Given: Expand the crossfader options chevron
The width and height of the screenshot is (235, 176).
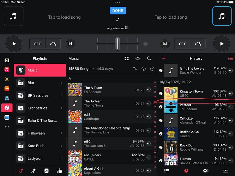Looking at the screenshot, I should click(145, 44).
